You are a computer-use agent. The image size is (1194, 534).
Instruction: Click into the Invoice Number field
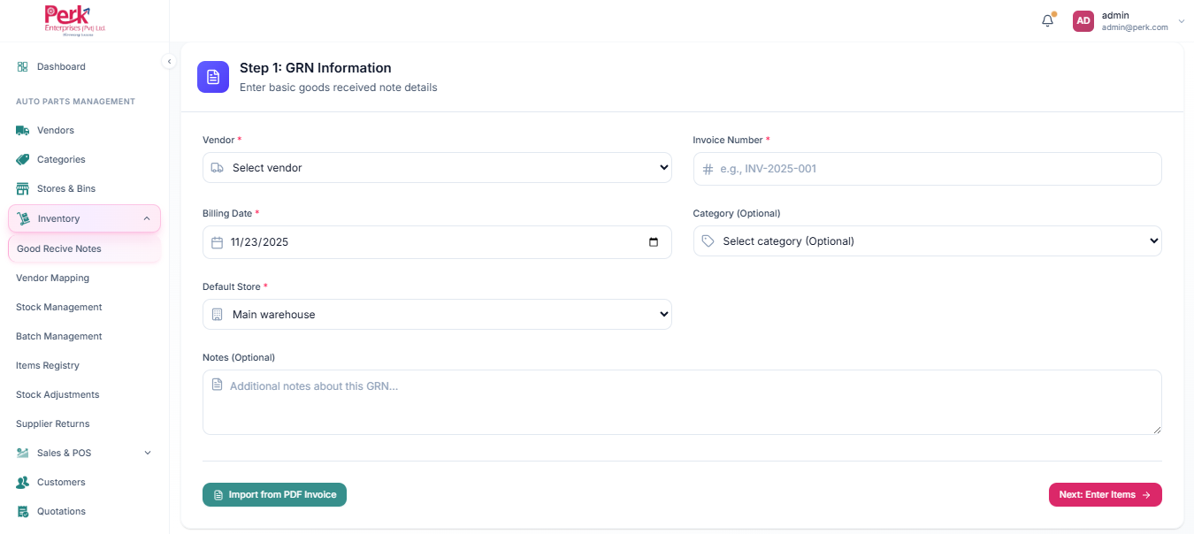tap(927, 169)
